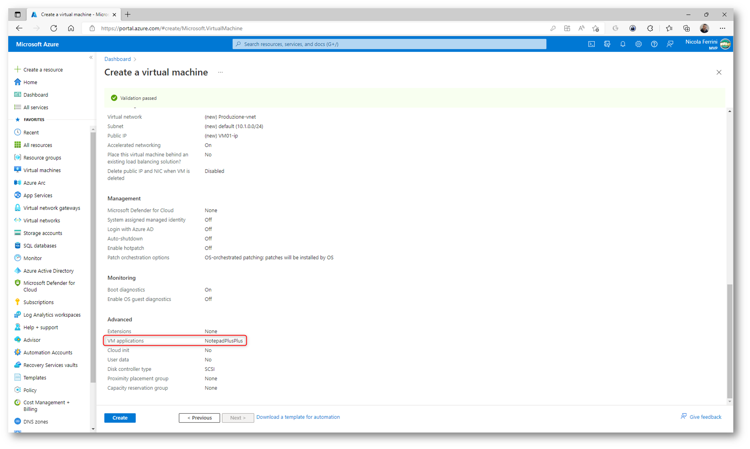Open browser settings and more menu
The height and width of the screenshot is (449, 750).
(722, 28)
